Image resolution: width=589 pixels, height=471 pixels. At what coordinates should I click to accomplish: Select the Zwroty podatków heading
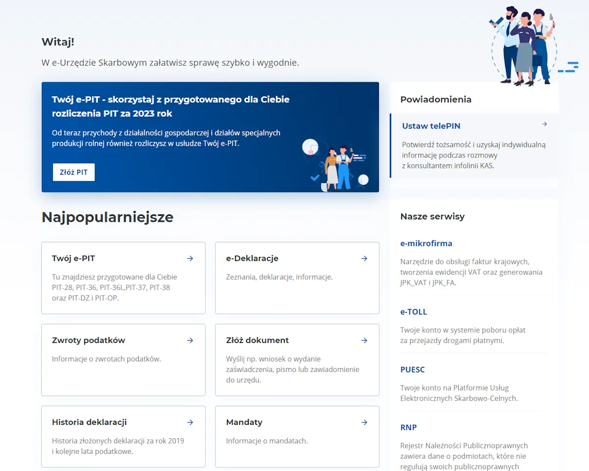point(88,340)
